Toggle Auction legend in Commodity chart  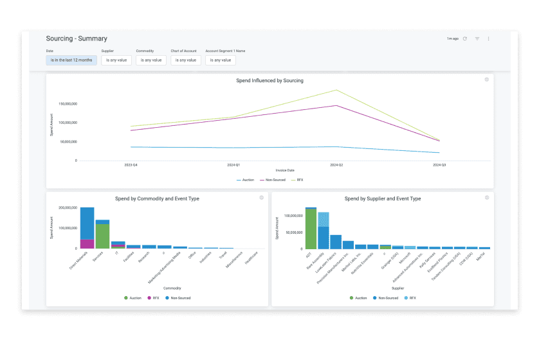click(132, 298)
